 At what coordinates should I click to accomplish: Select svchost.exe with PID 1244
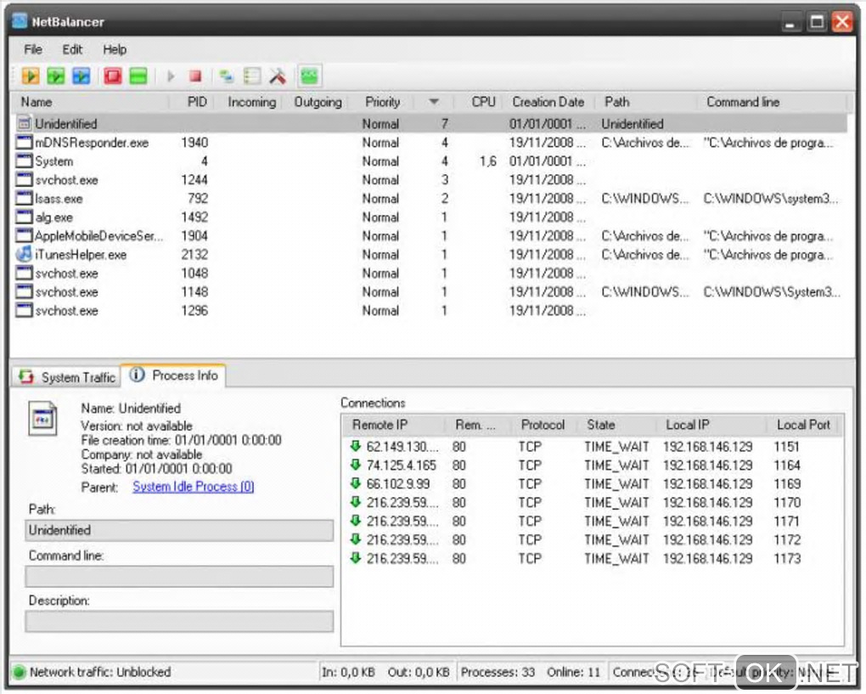pos(430,179)
